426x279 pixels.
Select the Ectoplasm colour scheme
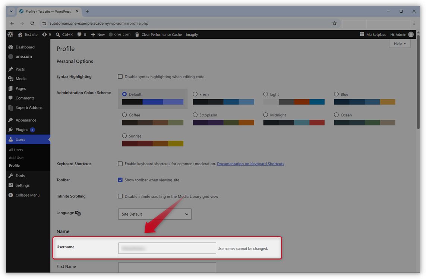click(x=195, y=115)
